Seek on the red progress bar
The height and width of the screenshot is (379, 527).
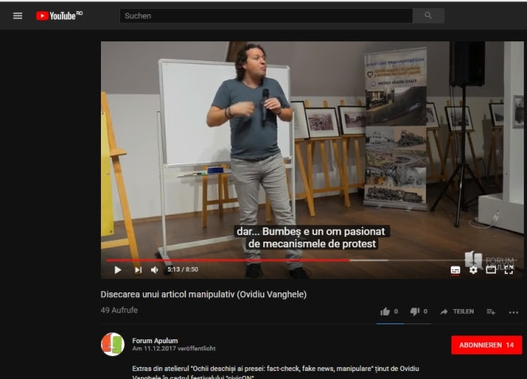point(312,260)
